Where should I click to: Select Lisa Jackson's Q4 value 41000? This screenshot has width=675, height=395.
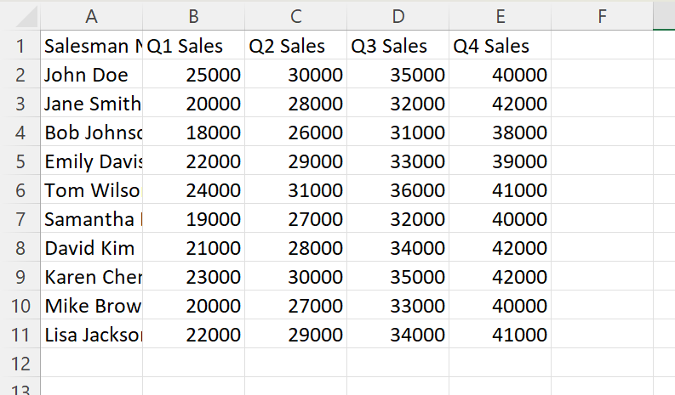pos(500,335)
